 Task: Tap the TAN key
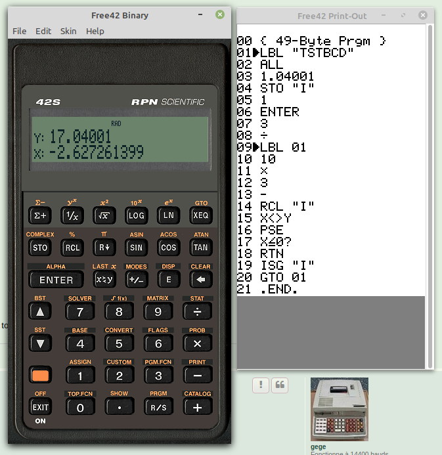(x=200, y=248)
